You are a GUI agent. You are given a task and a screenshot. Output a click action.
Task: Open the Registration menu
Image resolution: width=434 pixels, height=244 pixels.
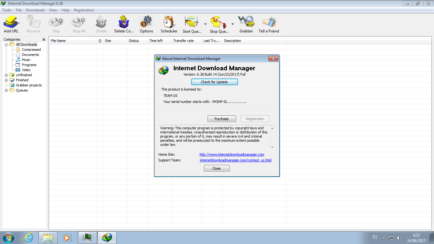84,10
